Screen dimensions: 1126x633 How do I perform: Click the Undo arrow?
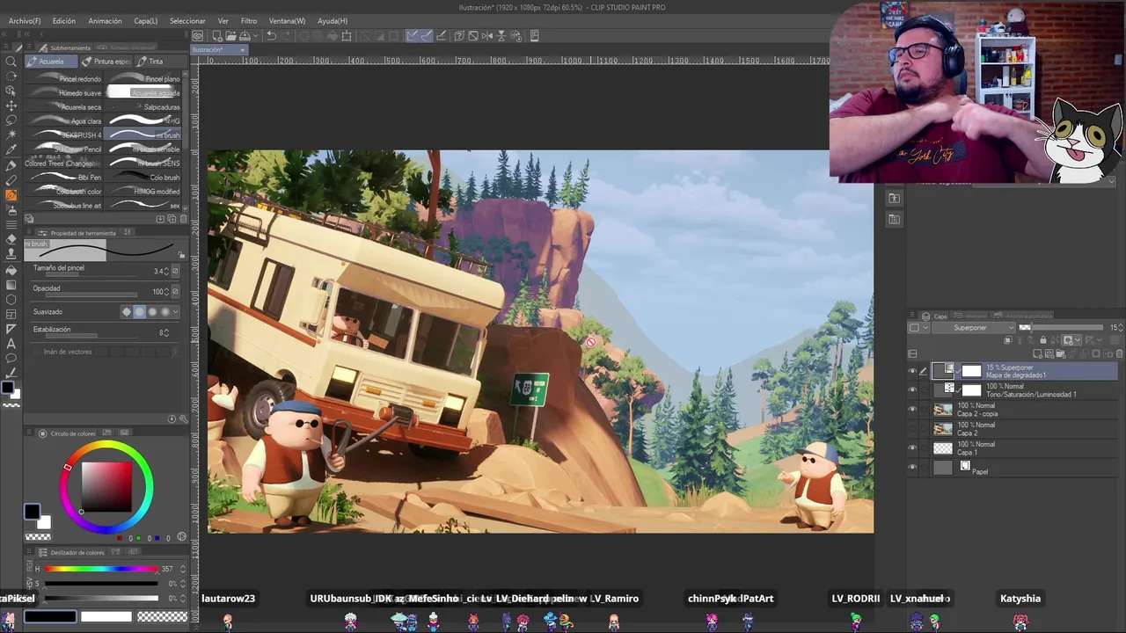(x=272, y=36)
